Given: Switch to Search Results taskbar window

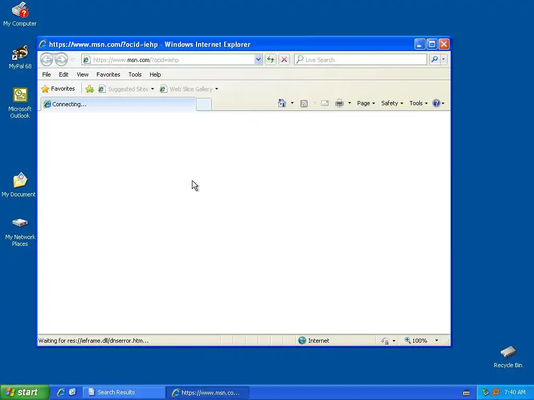Looking at the screenshot, I should tap(124, 392).
